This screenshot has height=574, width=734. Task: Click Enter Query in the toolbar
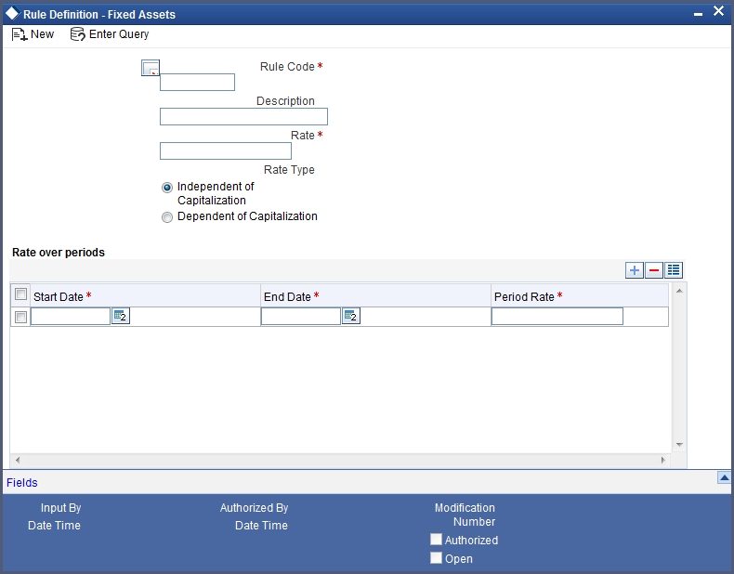click(110, 34)
